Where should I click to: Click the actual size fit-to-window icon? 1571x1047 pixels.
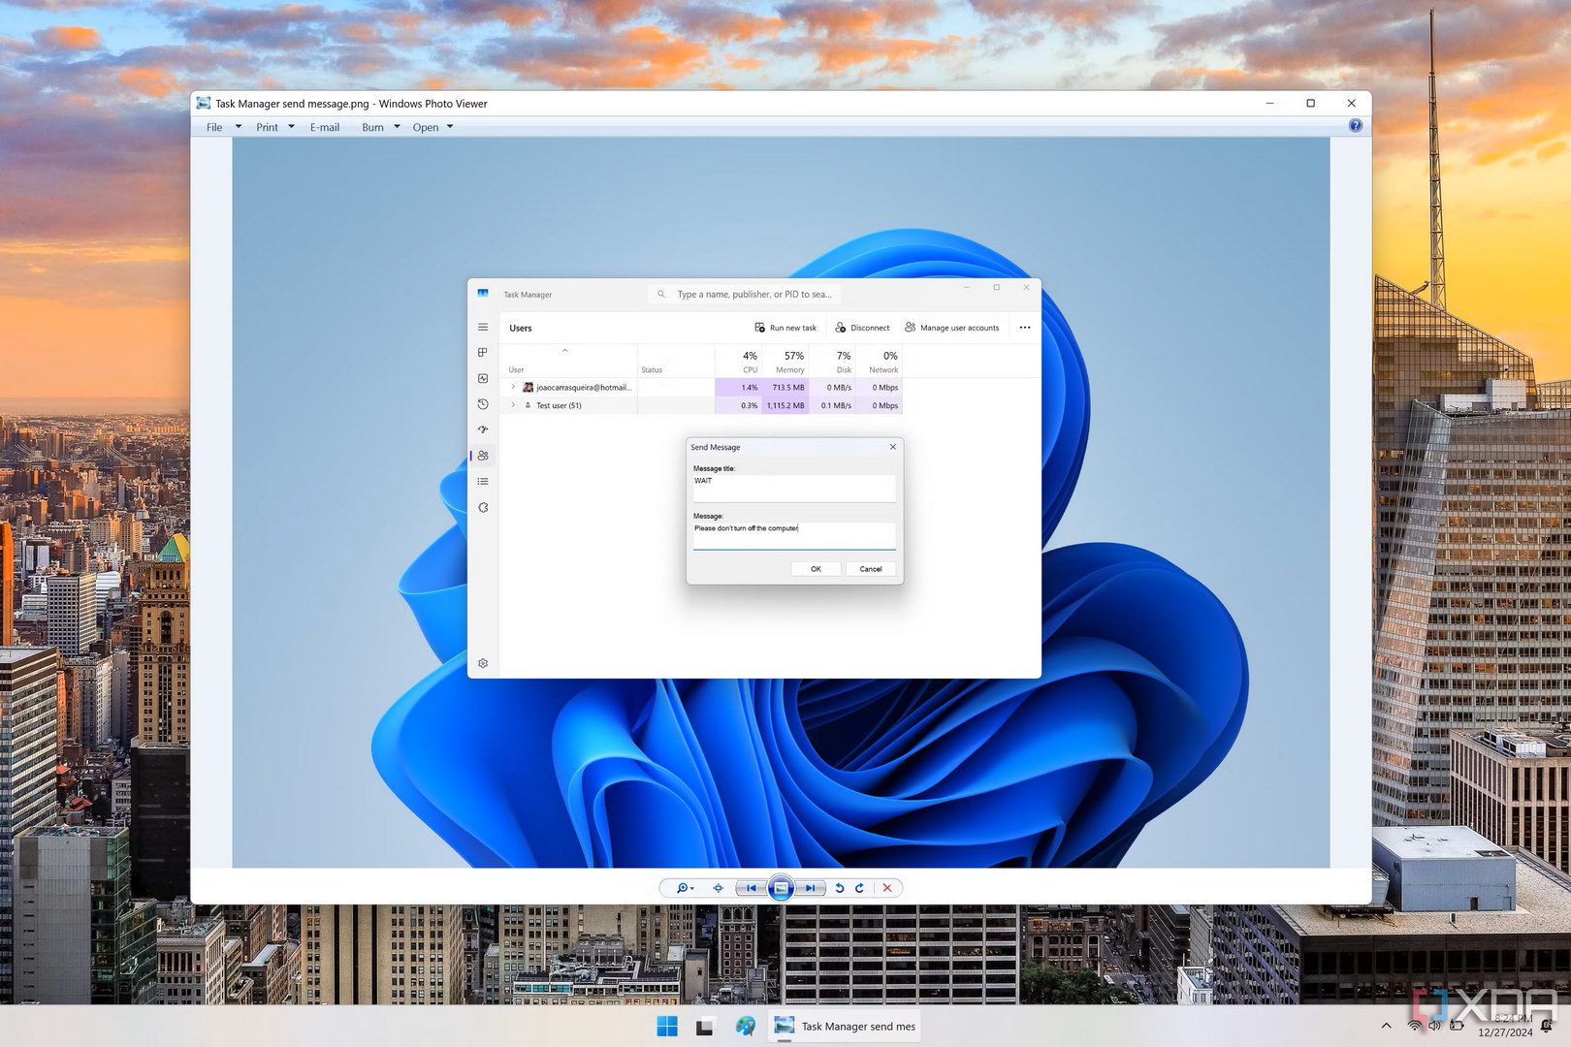[x=718, y=888]
